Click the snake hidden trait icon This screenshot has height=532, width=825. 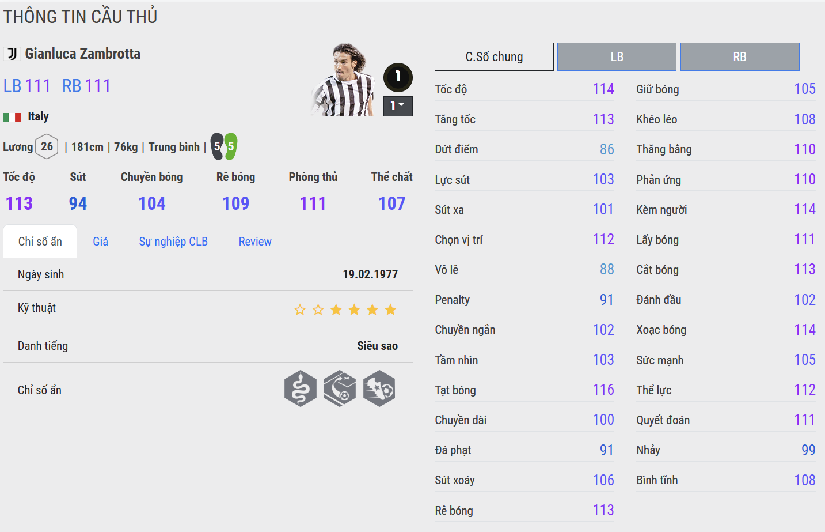(300, 388)
